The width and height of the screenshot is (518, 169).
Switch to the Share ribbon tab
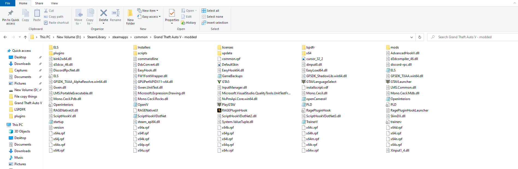coord(39,3)
